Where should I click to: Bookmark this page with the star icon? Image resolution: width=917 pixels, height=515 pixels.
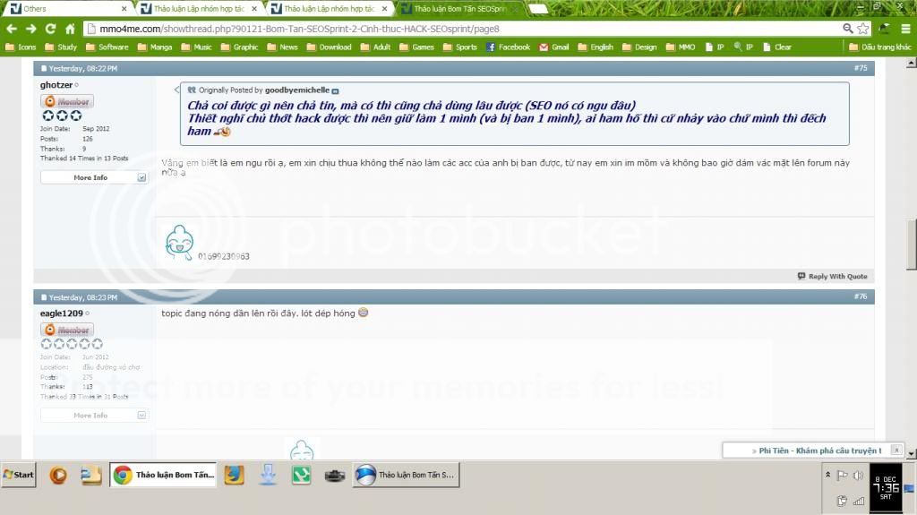click(862, 29)
